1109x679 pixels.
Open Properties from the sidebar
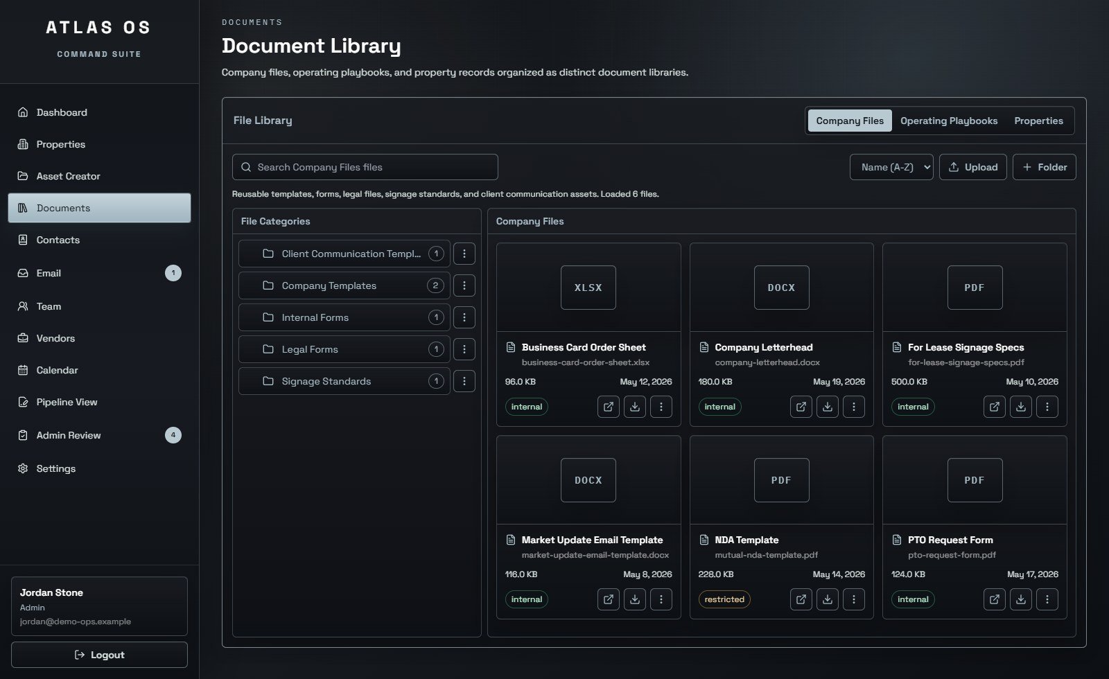click(x=99, y=144)
